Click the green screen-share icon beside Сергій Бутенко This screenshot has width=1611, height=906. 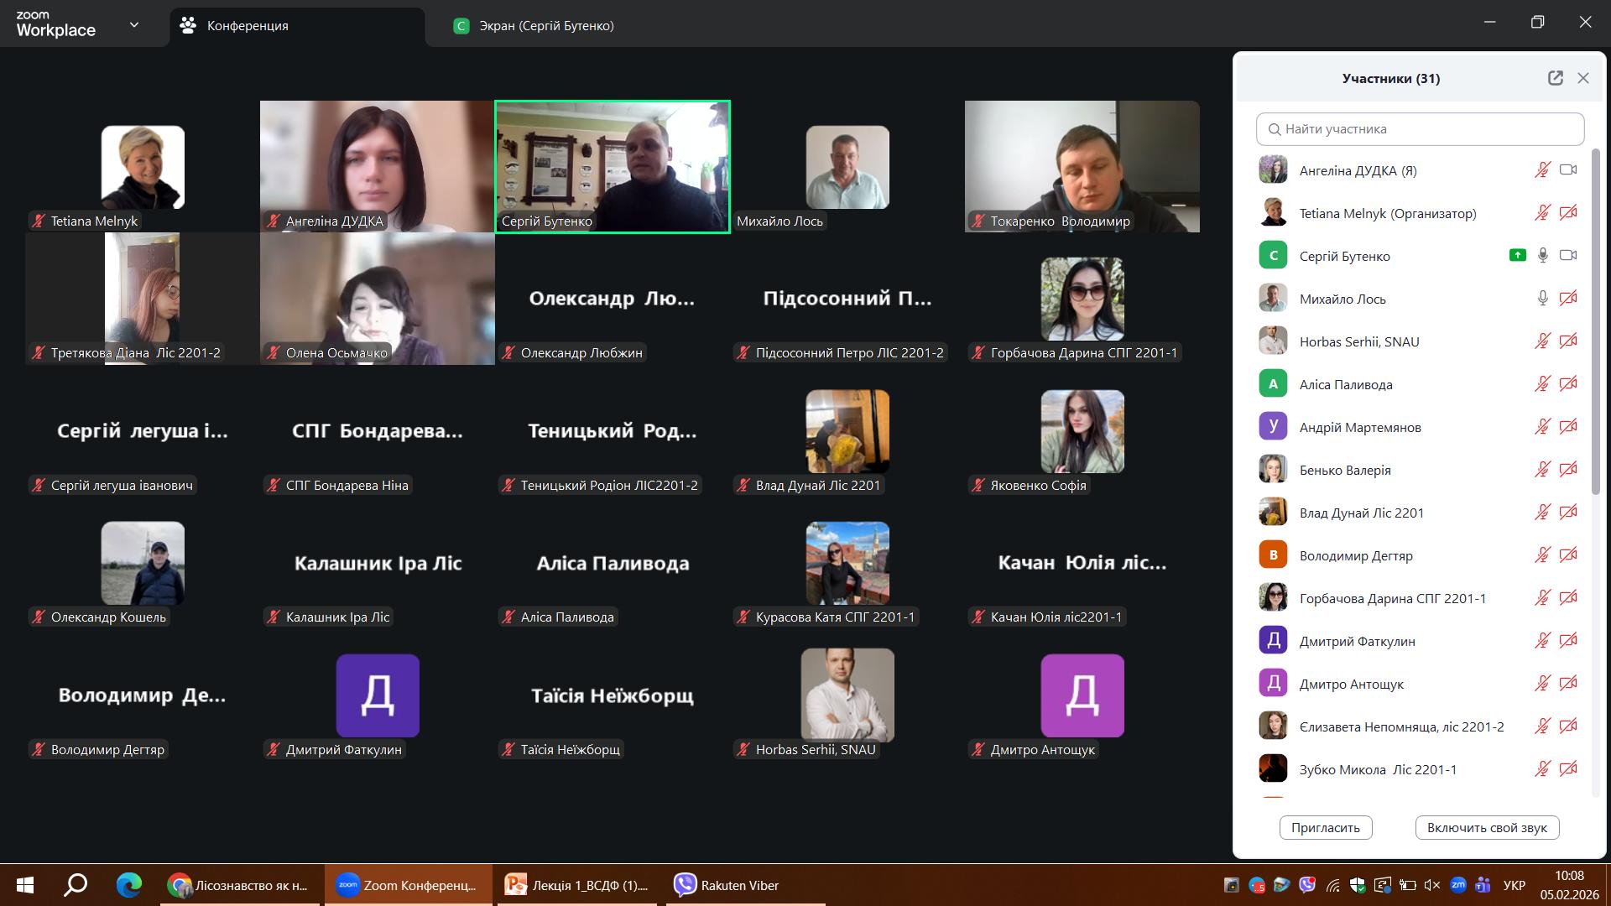click(1517, 255)
